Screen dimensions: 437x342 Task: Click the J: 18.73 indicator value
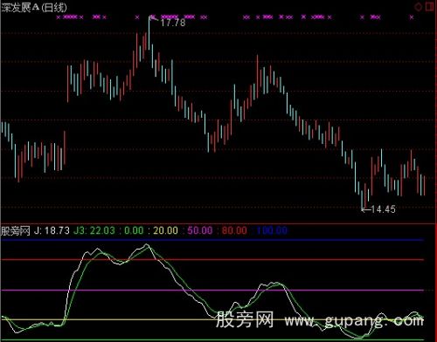click(52, 230)
